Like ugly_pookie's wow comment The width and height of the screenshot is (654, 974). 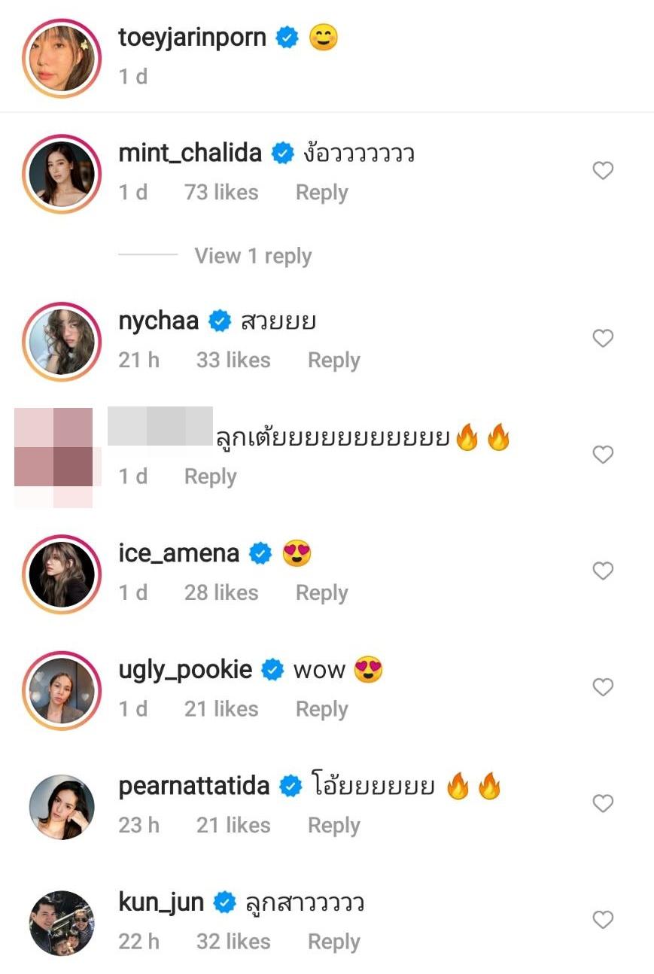point(603,687)
